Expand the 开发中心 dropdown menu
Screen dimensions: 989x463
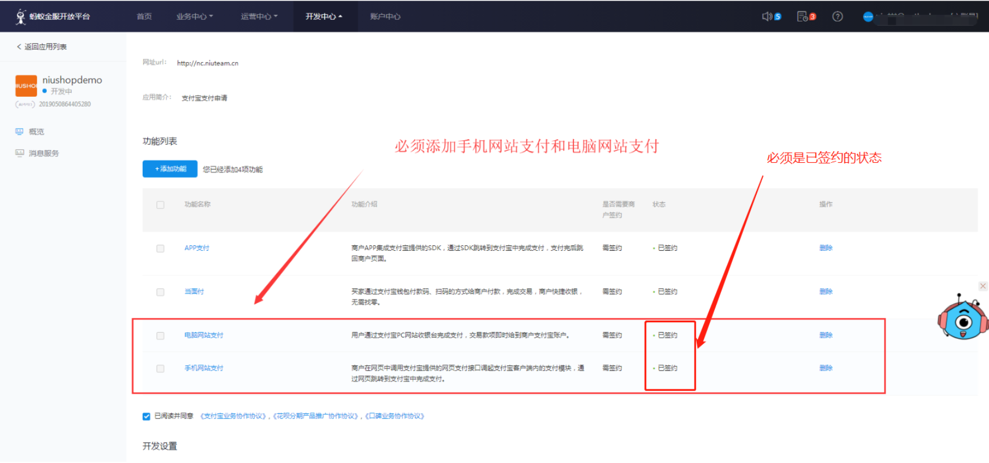324,16
